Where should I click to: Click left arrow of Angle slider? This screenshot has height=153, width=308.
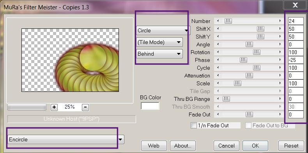click(218, 44)
